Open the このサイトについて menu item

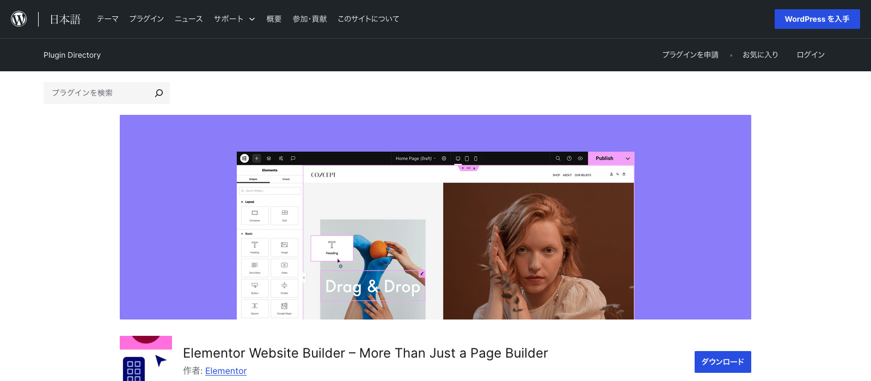[369, 19]
